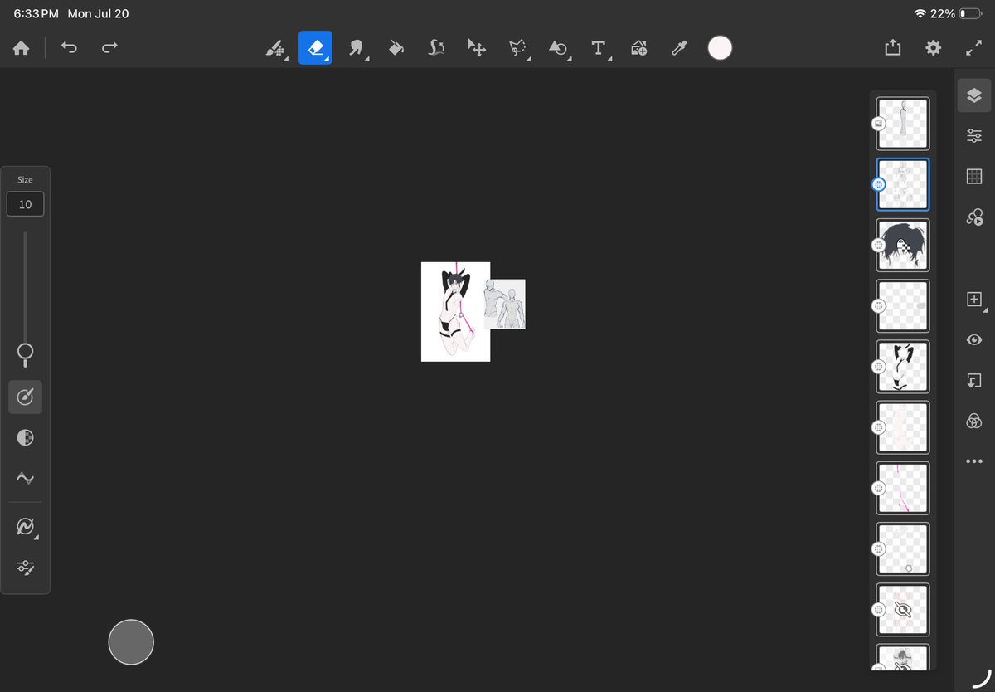Viewport: 995px width, 692px height.
Task: Open app settings gear
Action: tap(933, 48)
